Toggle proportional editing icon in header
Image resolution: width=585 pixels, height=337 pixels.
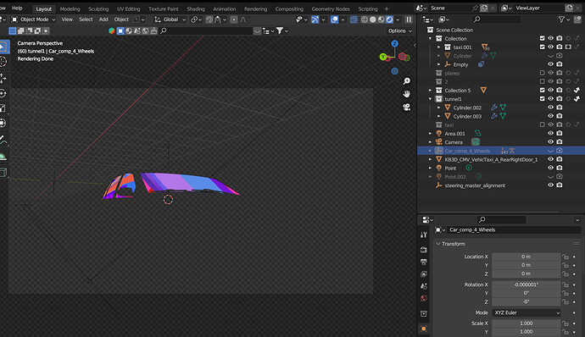(x=233, y=19)
